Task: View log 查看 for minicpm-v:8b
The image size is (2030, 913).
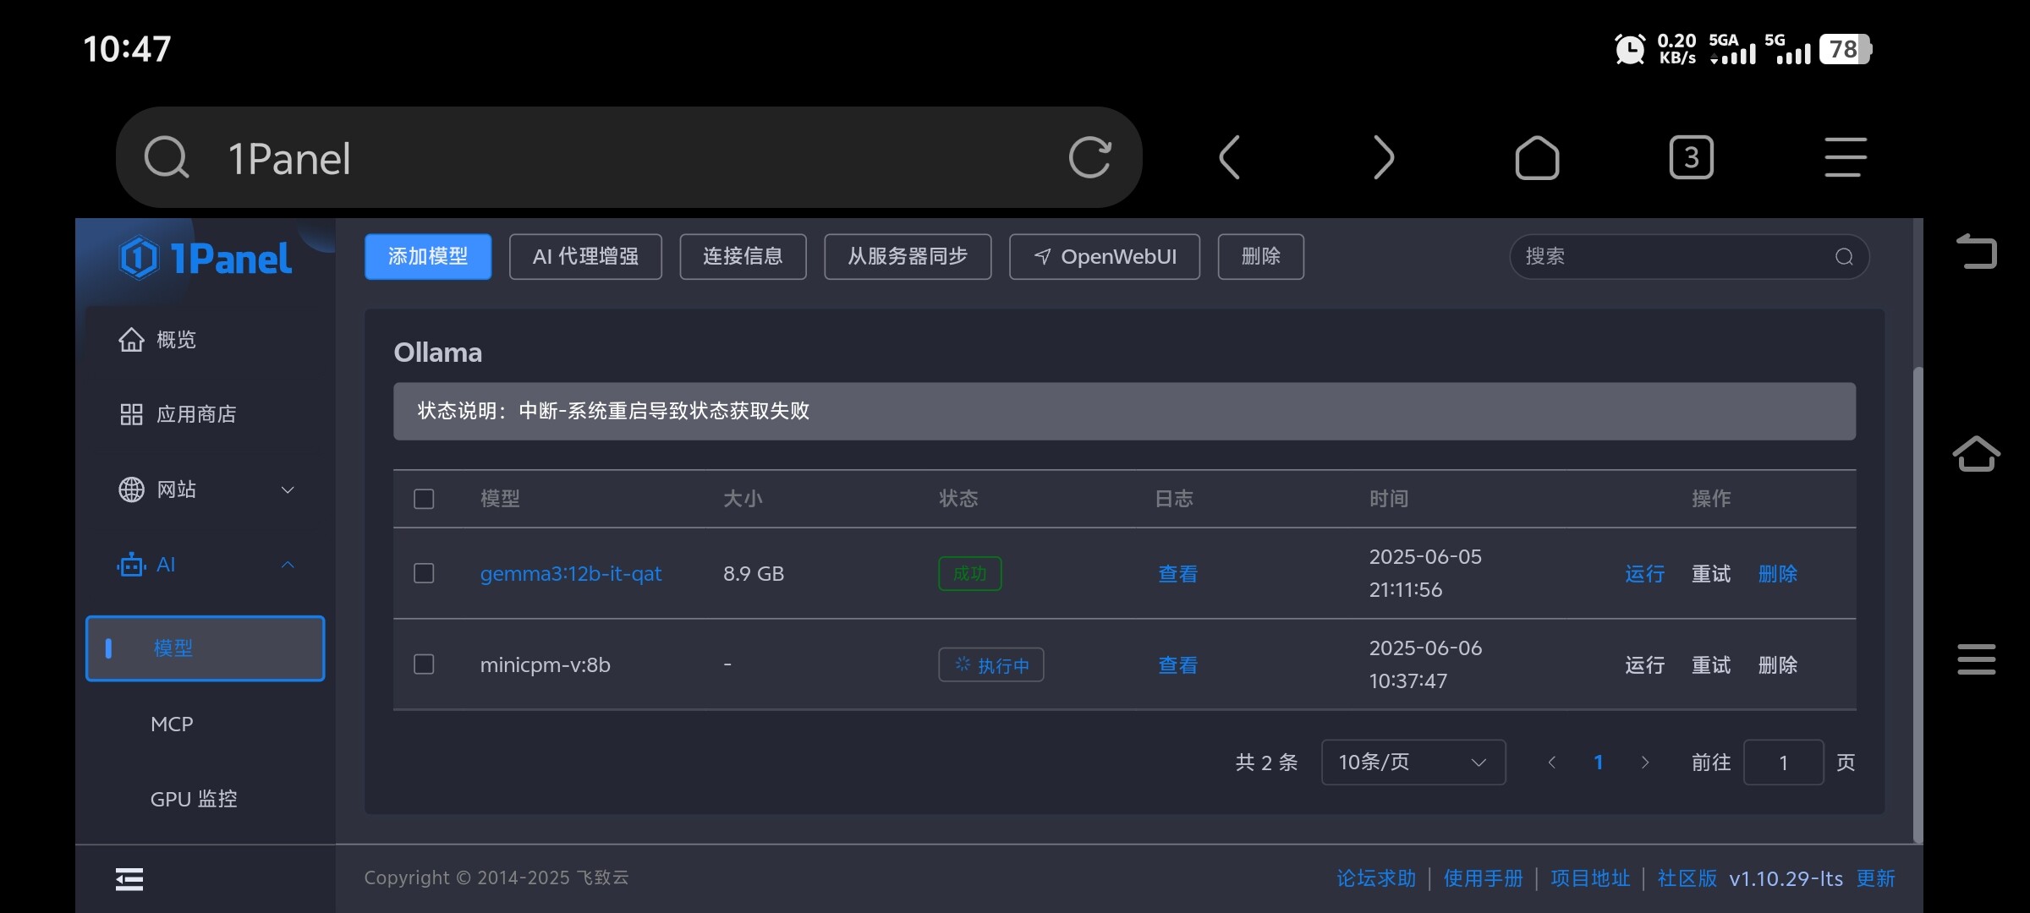Action: click(x=1177, y=665)
